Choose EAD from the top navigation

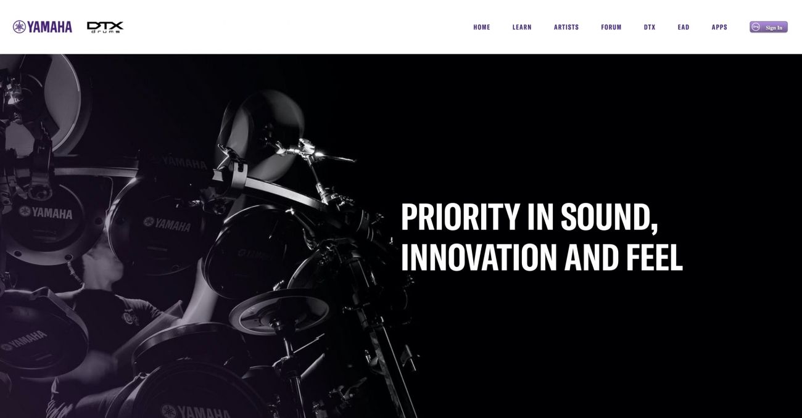tap(684, 27)
